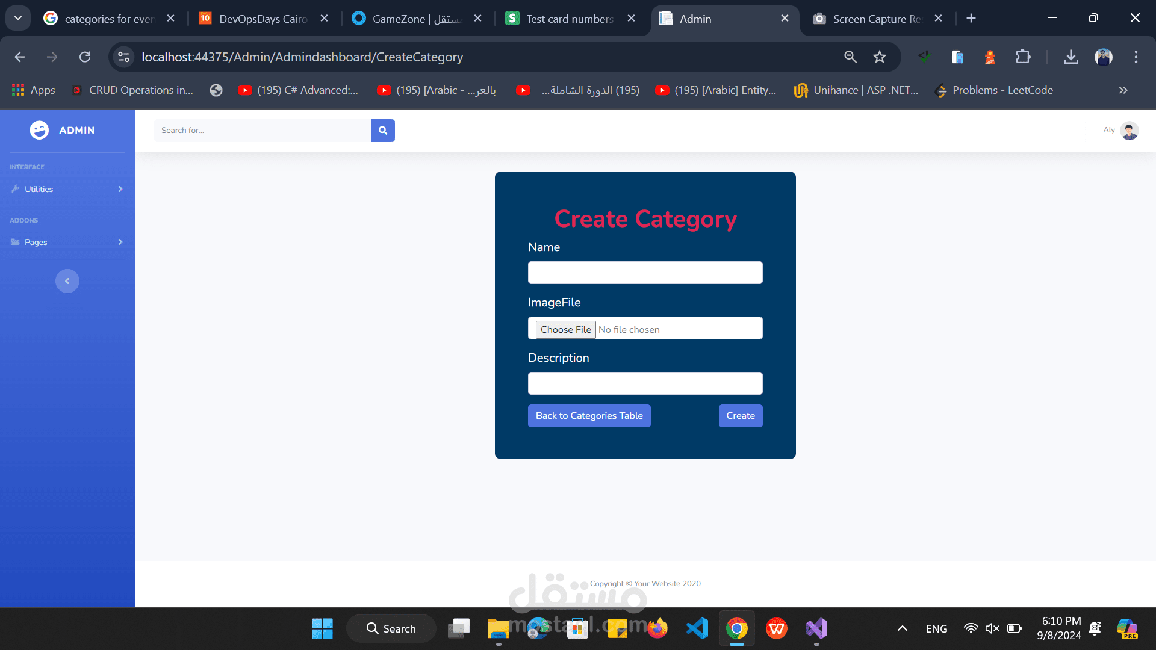The width and height of the screenshot is (1156, 650).
Task: Click the blue search magnifier button
Action: click(x=382, y=131)
